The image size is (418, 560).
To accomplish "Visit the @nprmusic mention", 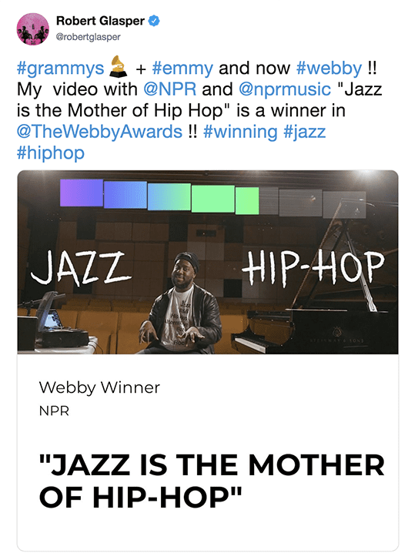I will (x=285, y=89).
